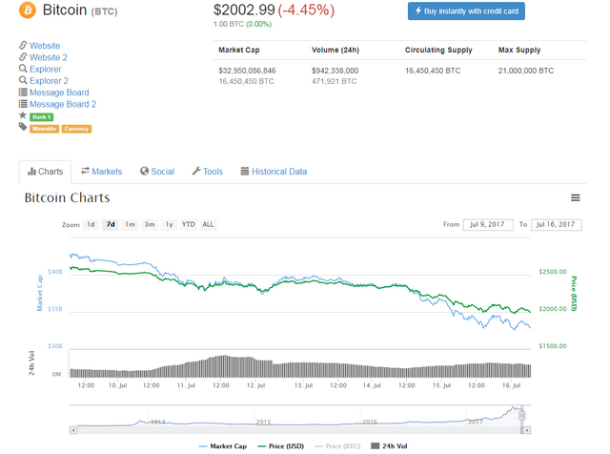Click the list icon beside Message Board 2
The width and height of the screenshot is (610, 454).
pos(23,104)
